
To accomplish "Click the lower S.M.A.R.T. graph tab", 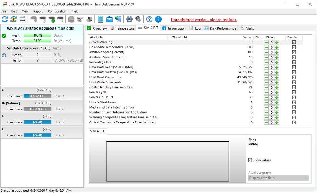I will pyautogui.click(x=97, y=131).
